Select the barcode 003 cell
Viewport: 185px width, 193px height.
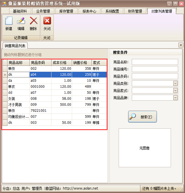(40, 123)
